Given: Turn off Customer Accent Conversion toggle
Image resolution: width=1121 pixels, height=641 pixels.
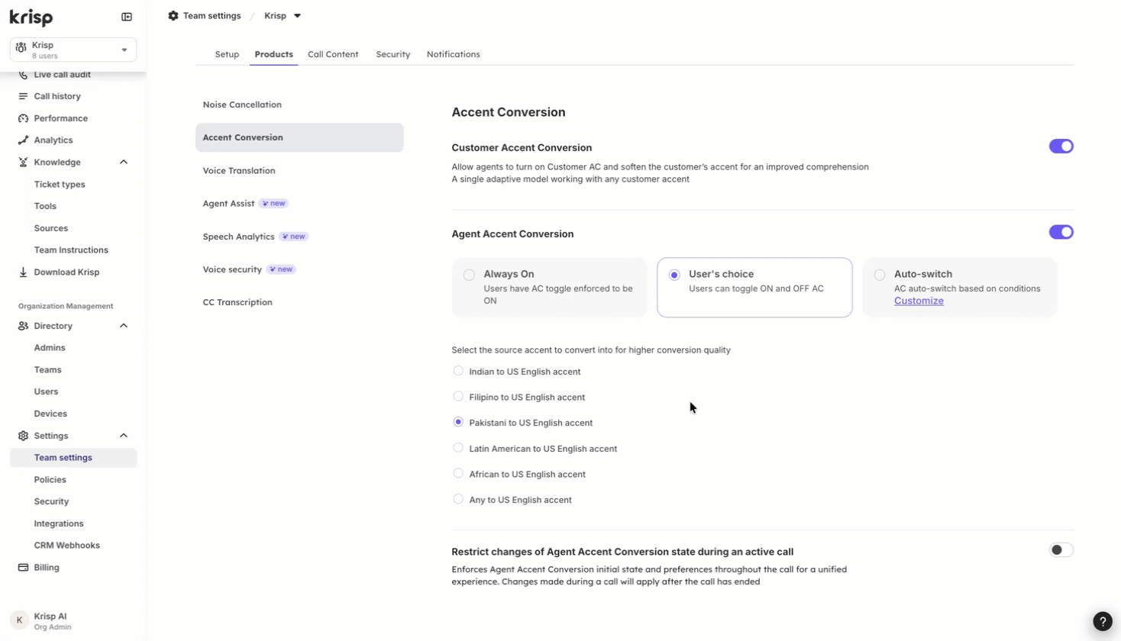Looking at the screenshot, I should 1061,146.
